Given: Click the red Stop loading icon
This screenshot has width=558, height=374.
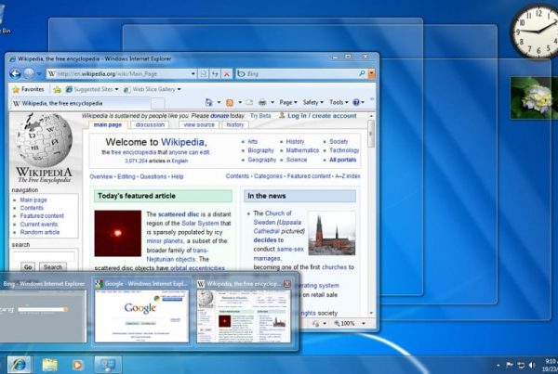Looking at the screenshot, I should [227, 74].
